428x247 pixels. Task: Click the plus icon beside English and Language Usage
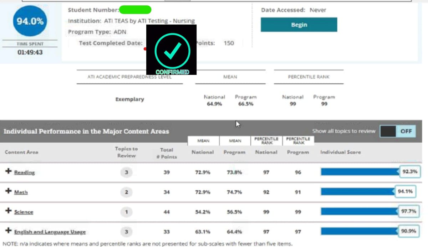(8, 231)
